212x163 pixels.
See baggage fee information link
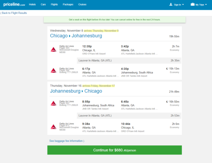click(x=67, y=141)
